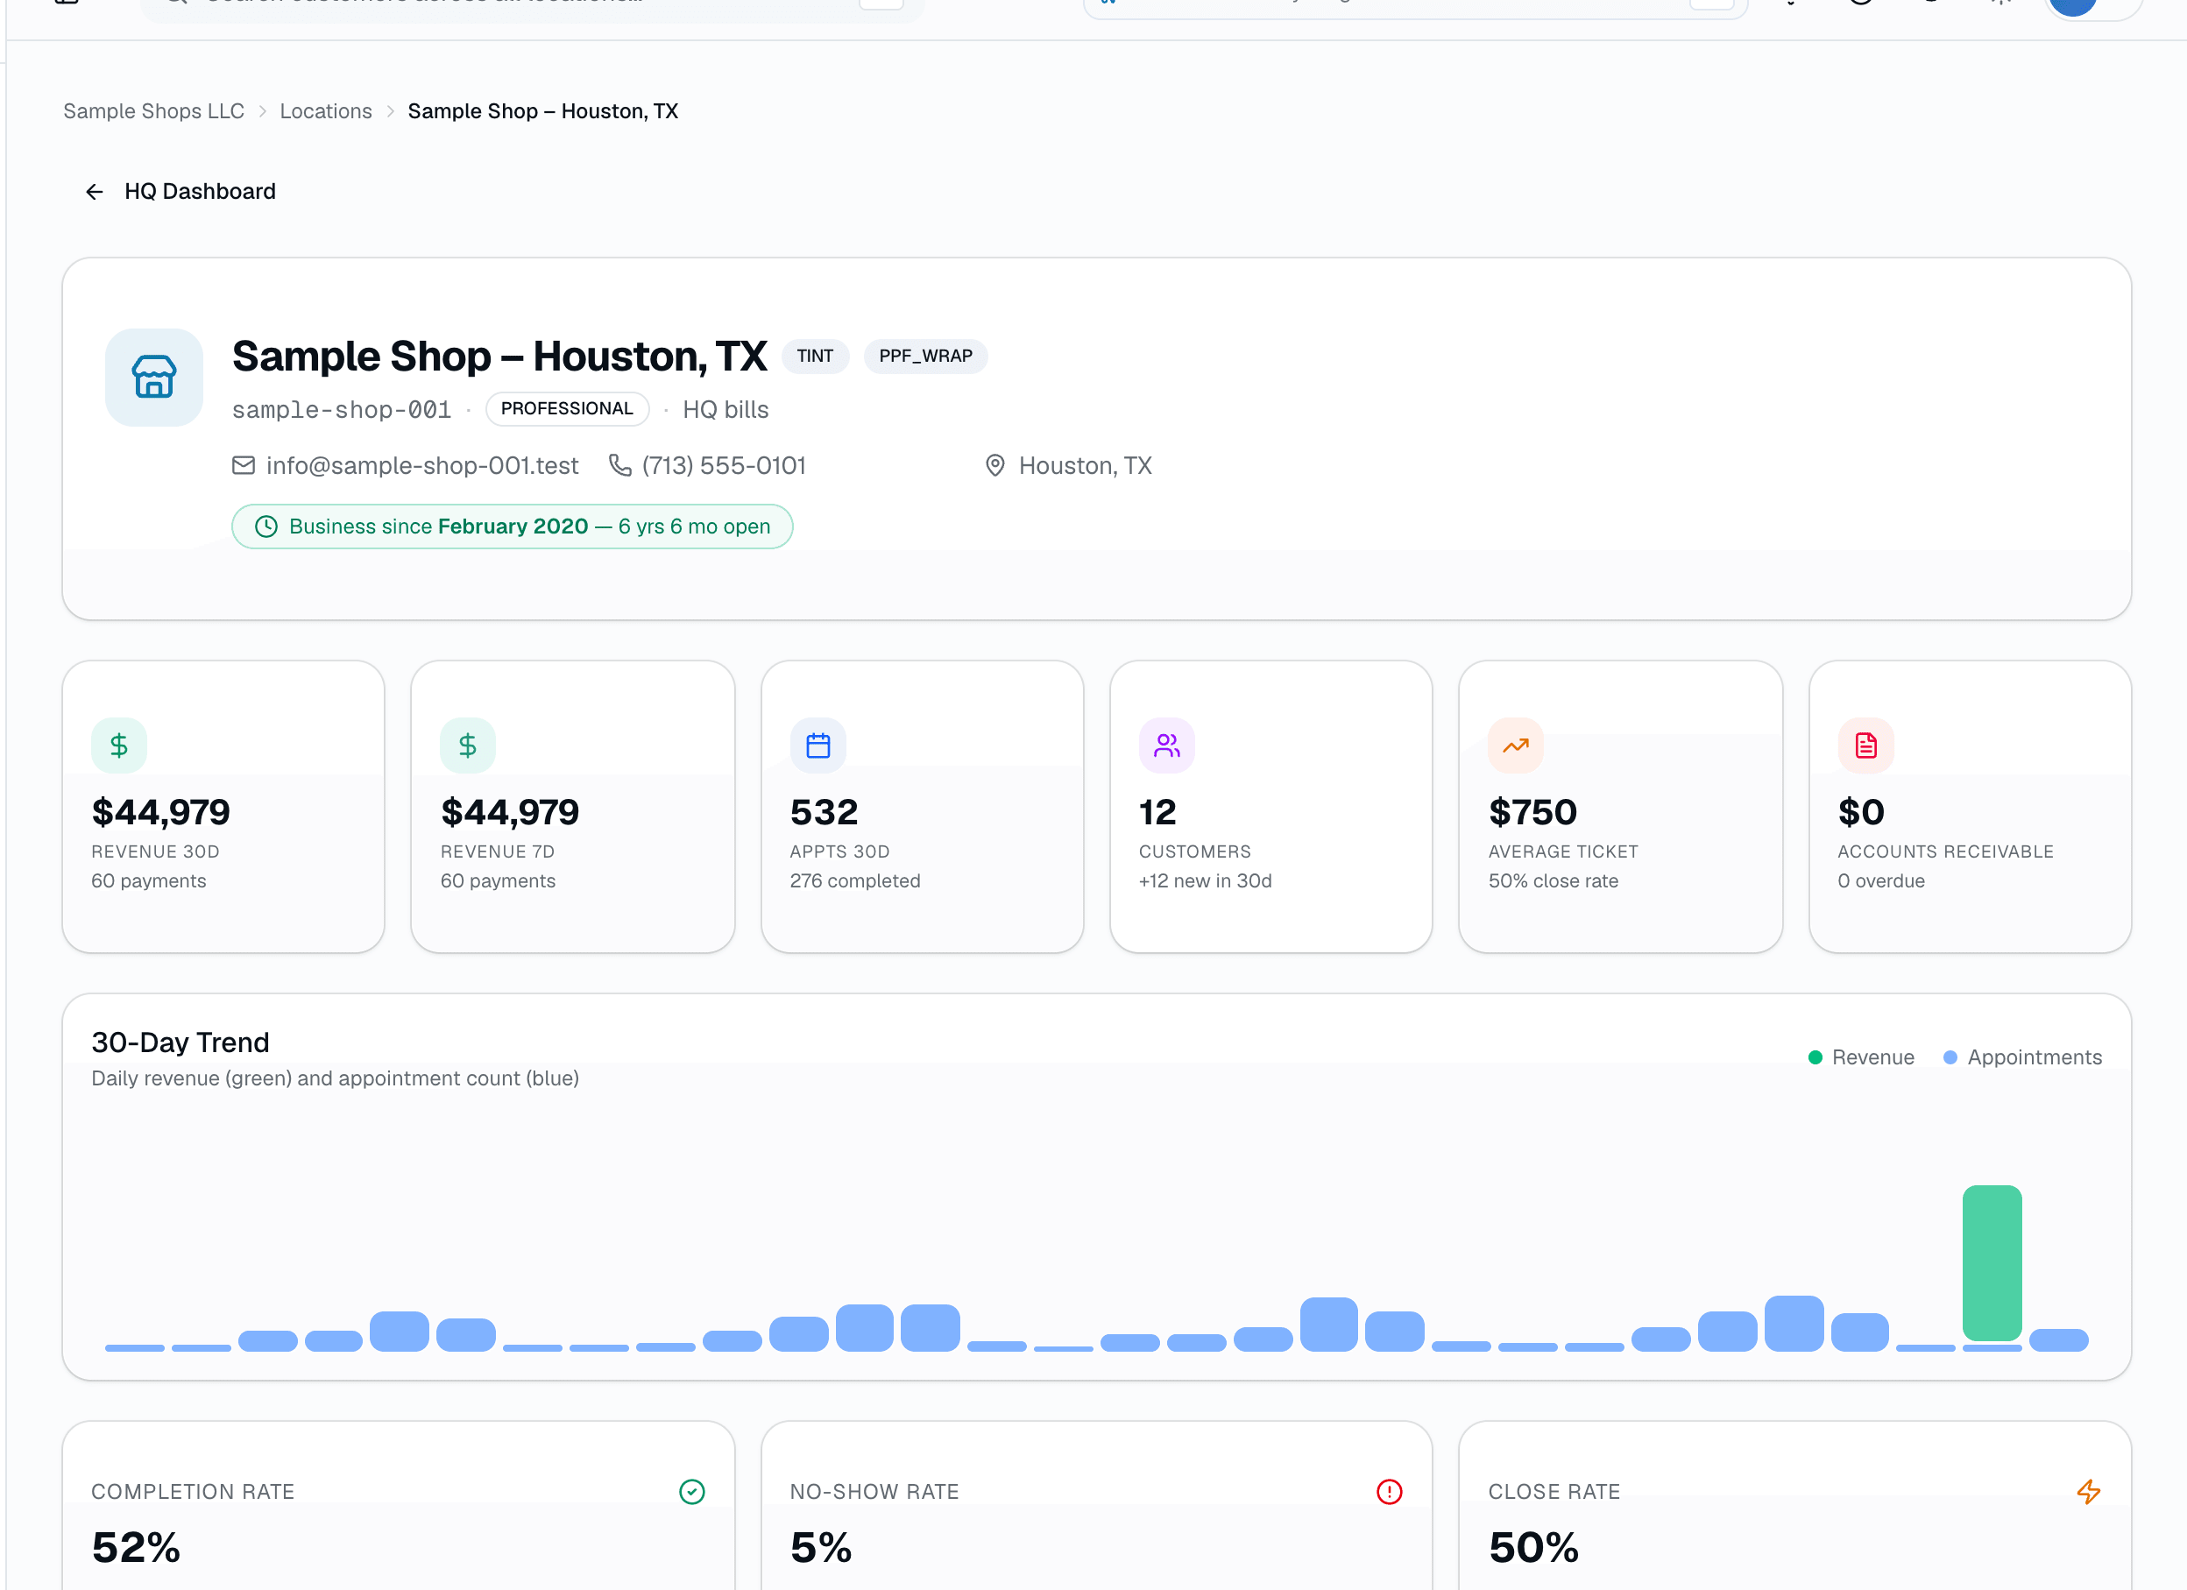
Task: Click the lightning bolt icon on Close Rate
Action: 2089,1492
